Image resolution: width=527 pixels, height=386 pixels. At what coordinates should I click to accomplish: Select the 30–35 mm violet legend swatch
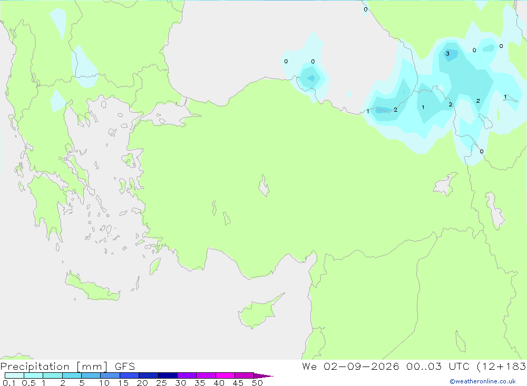coord(187,375)
